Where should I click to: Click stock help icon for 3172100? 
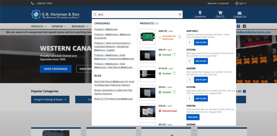174,55
